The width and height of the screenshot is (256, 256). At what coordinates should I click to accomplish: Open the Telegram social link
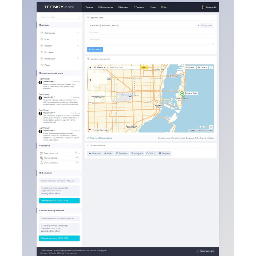(164, 154)
